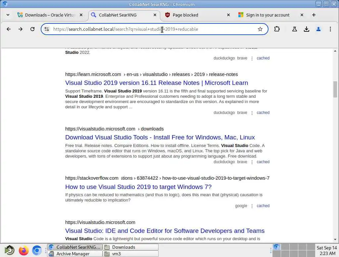
Task: Launch Firefox from taskbar
Action: click(x=24, y=250)
